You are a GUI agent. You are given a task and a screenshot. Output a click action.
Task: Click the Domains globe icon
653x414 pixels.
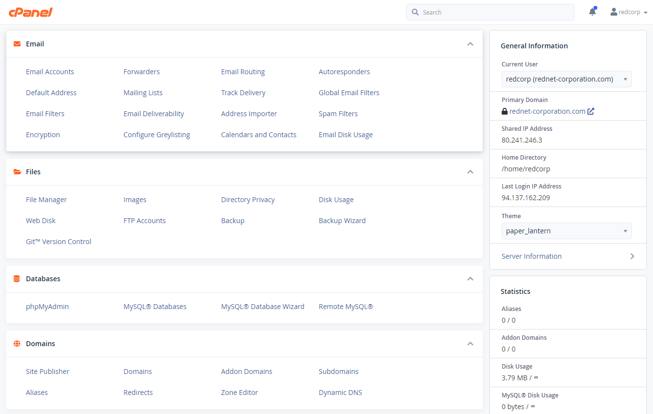tap(17, 344)
